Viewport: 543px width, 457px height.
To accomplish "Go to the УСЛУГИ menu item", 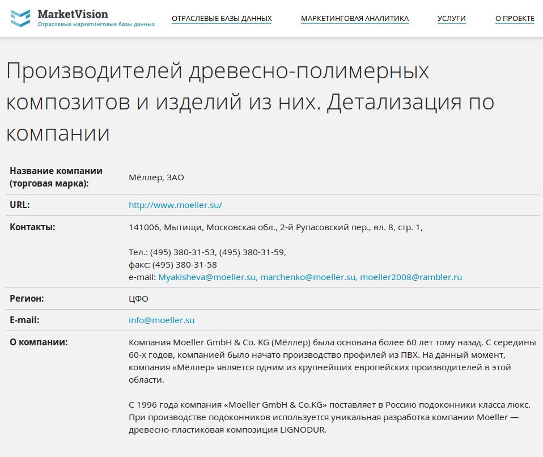I will pyautogui.click(x=452, y=19).
